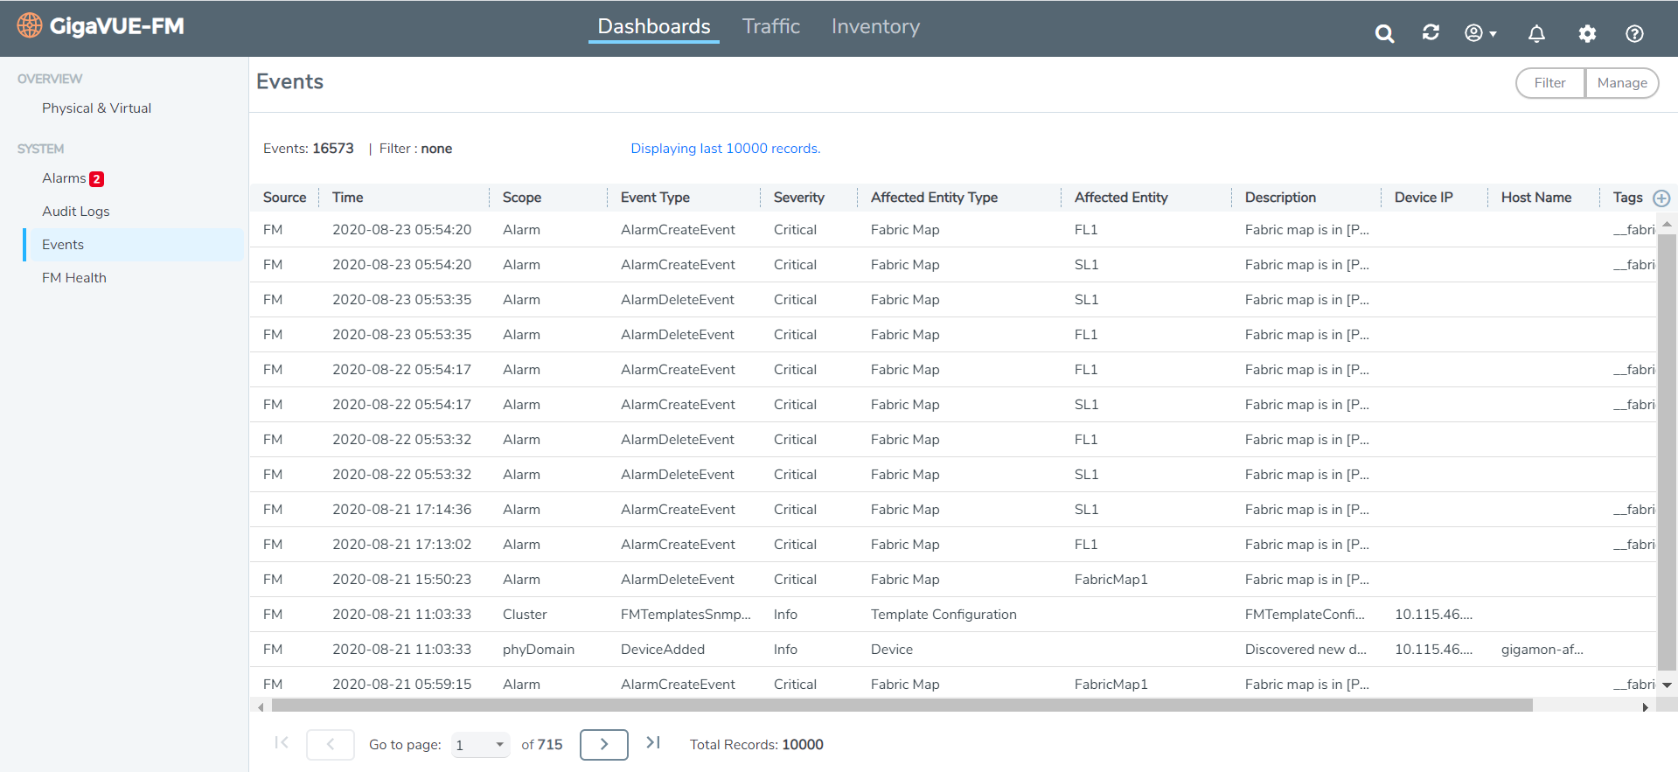The height and width of the screenshot is (772, 1678).
Task: Click the Tags column header
Action: [1627, 198]
